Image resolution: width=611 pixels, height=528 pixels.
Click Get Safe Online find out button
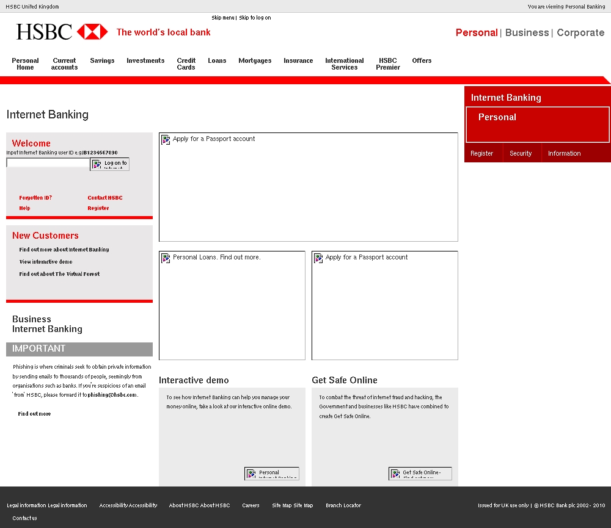pyautogui.click(x=420, y=474)
